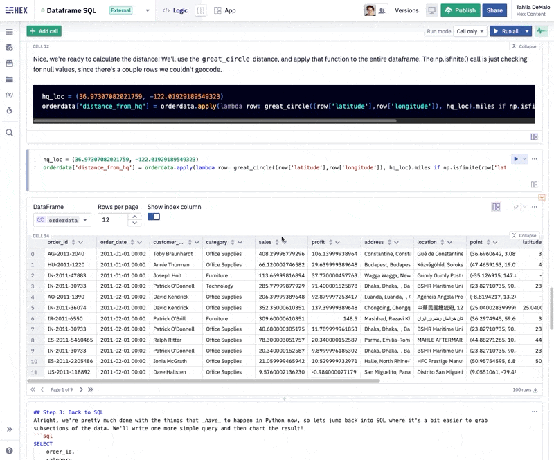The height and width of the screenshot is (460, 554).
Task: Select cell AG-2011-2040 in order_id
Action: coord(70,254)
